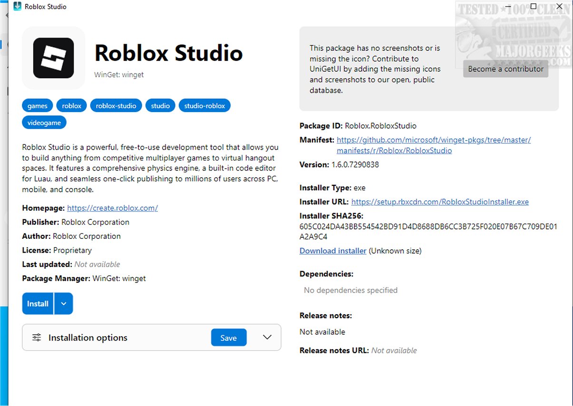Click the Roblox Studio package icon
This screenshot has height=406, width=573.
click(53, 58)
